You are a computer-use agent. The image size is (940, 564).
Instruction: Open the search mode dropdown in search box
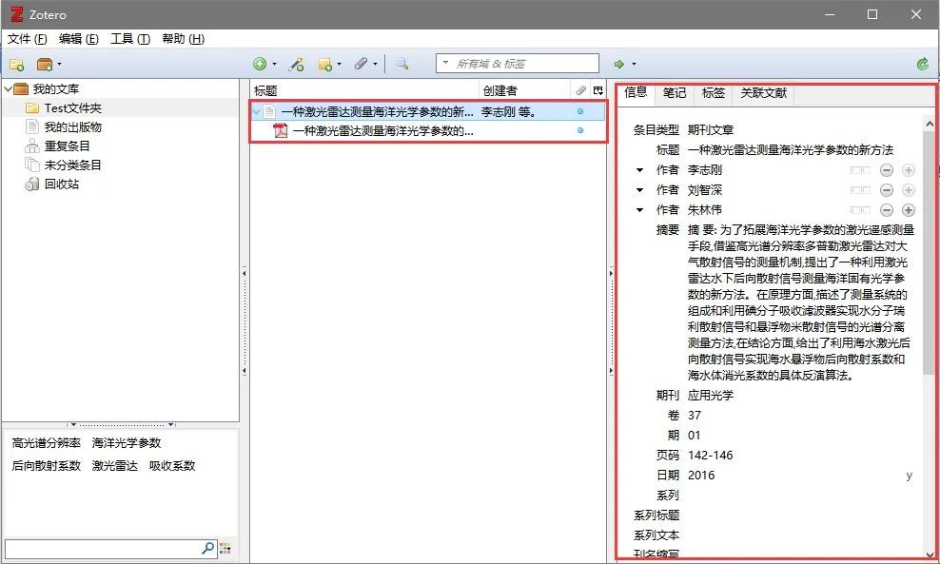[x=445, y=63]
